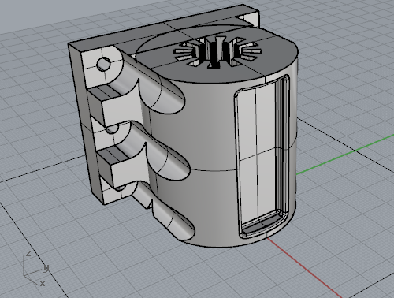Click the recessed rectangular slot on the cylinder
Viewport: 394px width, 298px height.
pyautogui.click(x=262, y=155)
